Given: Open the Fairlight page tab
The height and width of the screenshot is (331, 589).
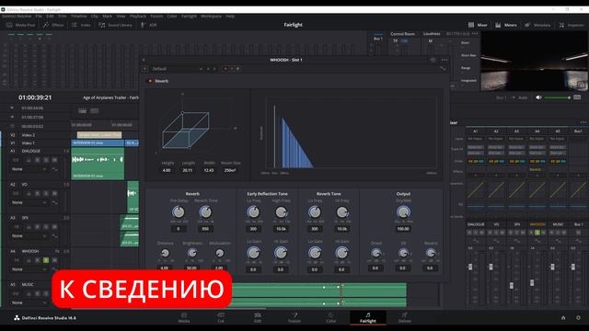Looking at the screenshot, I should pos(368,317).
